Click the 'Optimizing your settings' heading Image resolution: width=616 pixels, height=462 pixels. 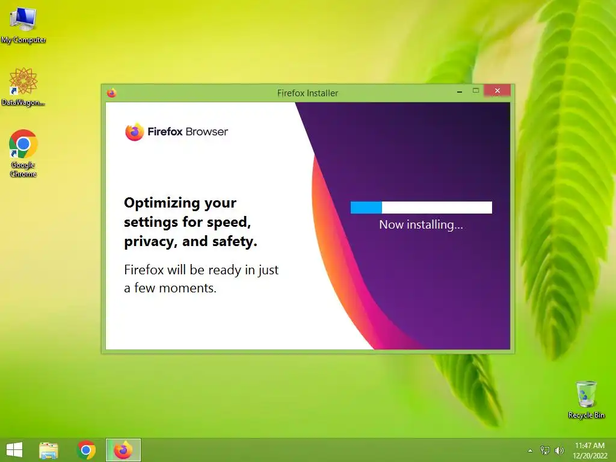coord(191,222)
